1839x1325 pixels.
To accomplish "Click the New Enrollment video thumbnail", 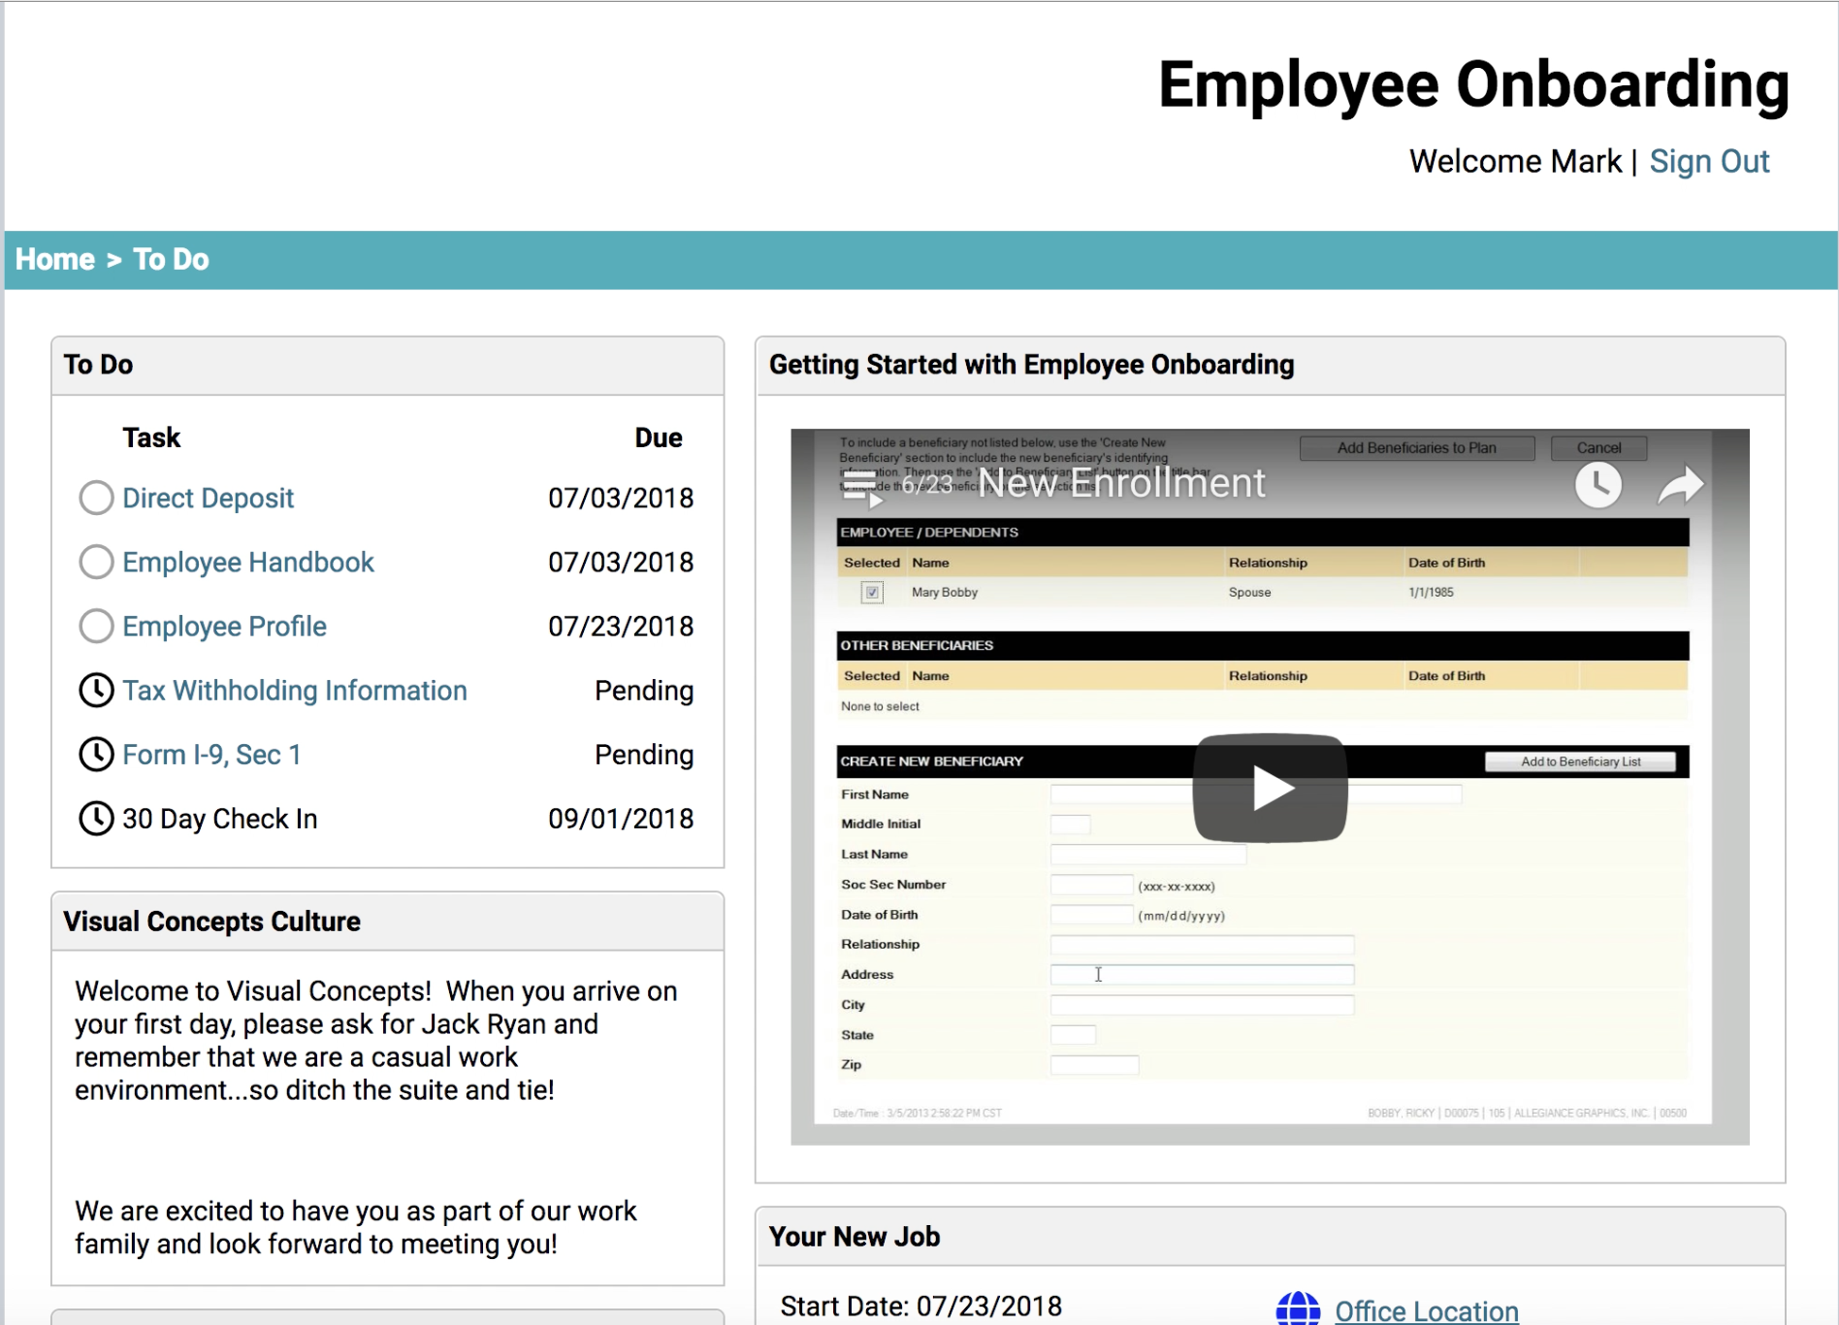I will coord(1270,787).
